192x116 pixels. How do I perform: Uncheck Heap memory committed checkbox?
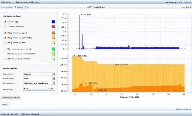pyautogui.click(x=5, y=38)
